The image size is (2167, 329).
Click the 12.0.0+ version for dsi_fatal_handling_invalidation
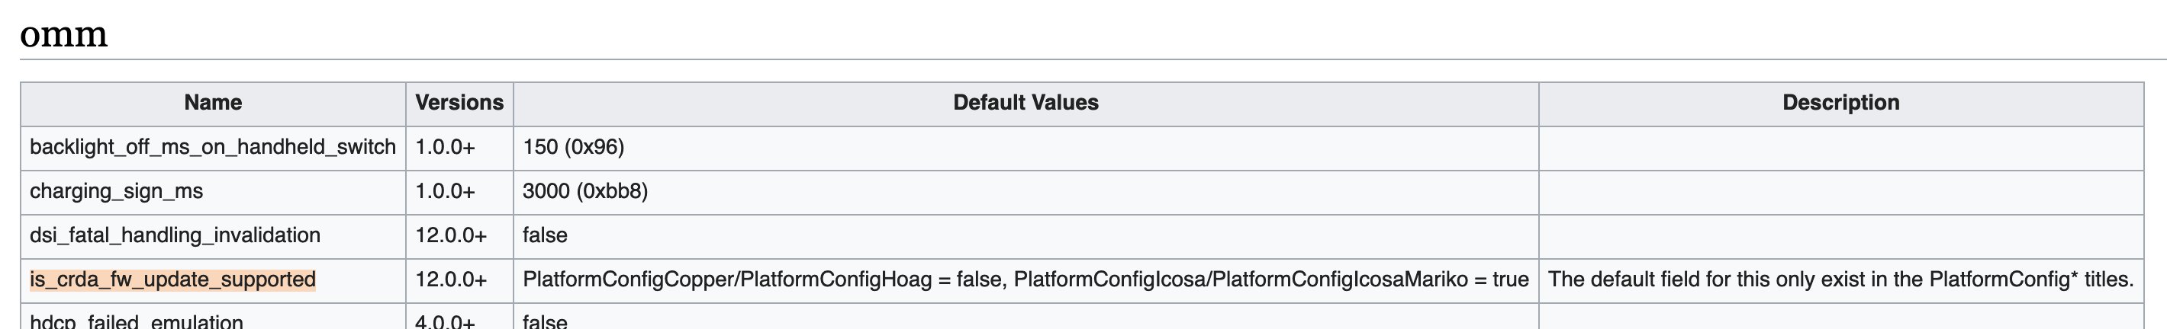point(451,236)
